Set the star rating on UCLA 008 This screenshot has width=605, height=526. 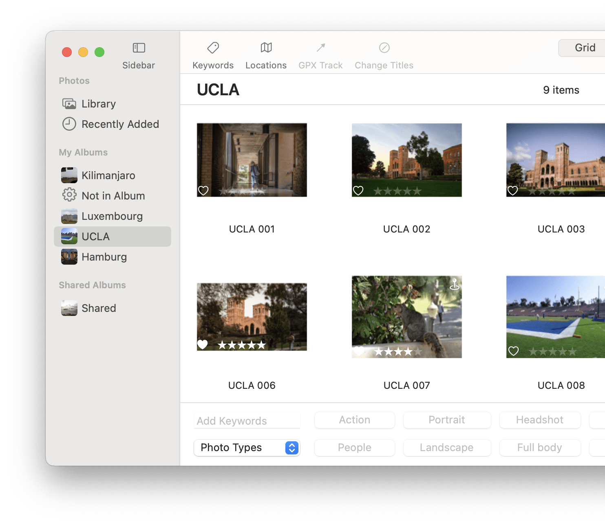pyautogui.click(x=552, y=351)
